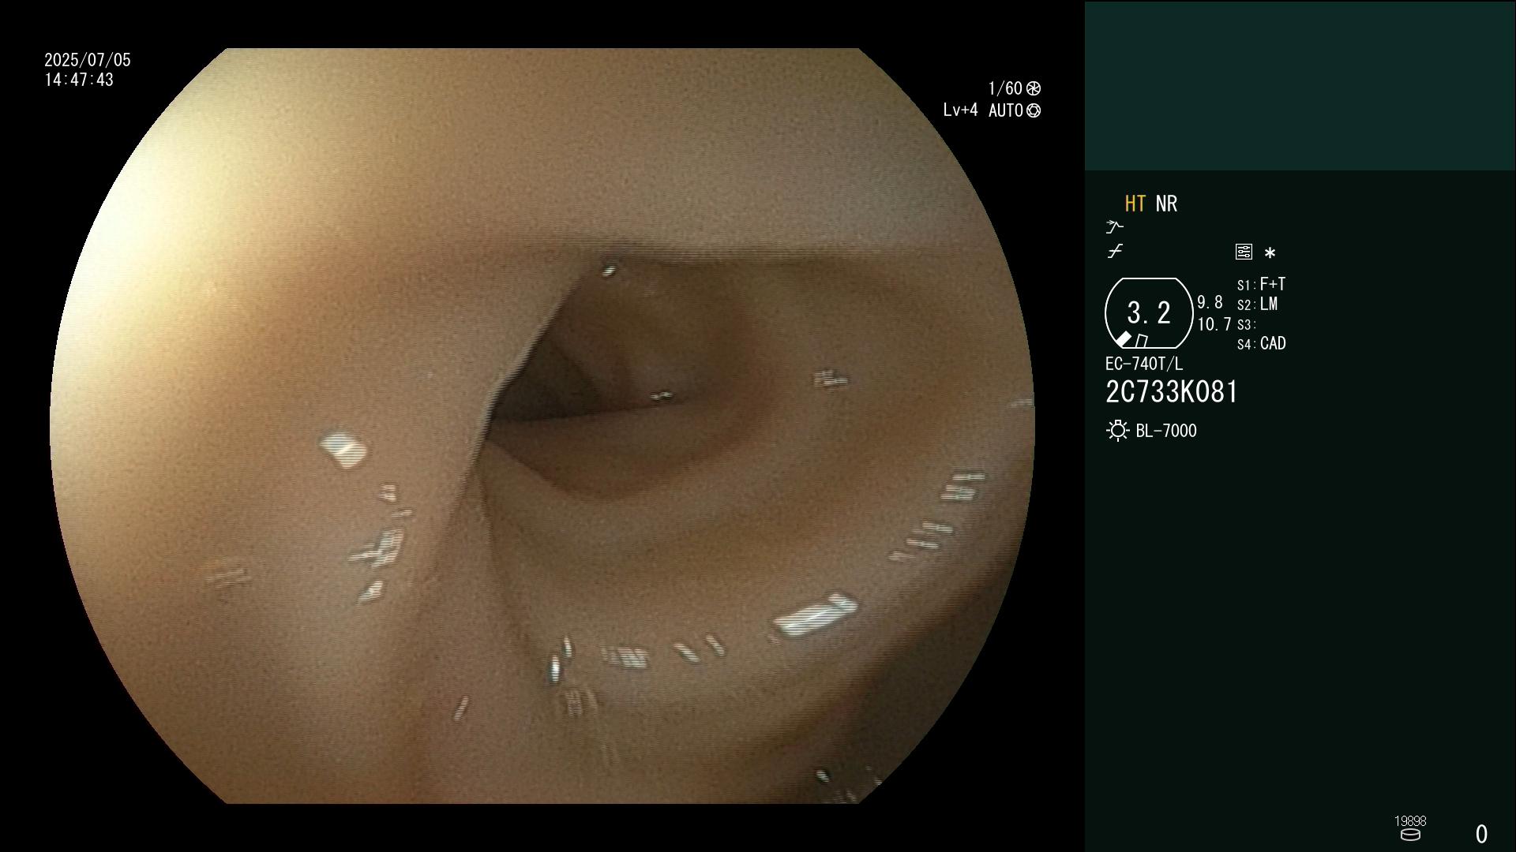Click the S2 switch assignment LM
Image resolution: width=1516 pixels, height=852 pixels.
click(x=1257, y=305)
